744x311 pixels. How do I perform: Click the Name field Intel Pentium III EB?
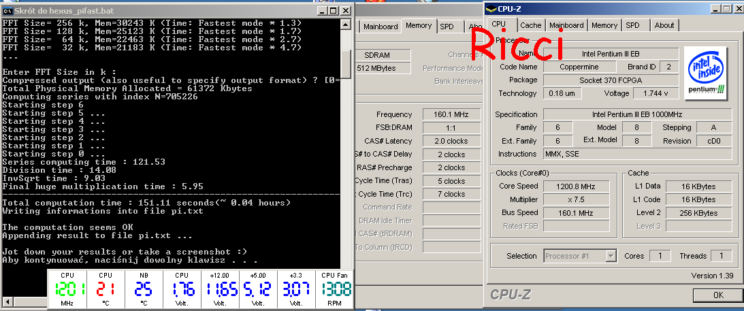611,54
